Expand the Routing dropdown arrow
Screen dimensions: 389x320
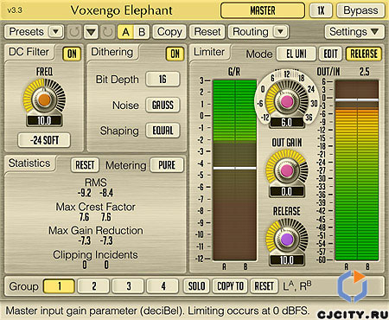(x=280, y=32)
